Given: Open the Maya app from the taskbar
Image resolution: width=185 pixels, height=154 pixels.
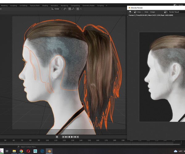Looking at the screenshot, I should coord(35,151).
